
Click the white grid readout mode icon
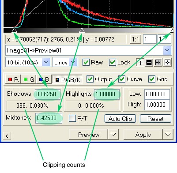click(x=167, y=63)
